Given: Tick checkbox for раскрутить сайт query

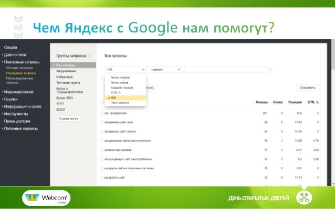Looking at the screenshot, I should click(x=102, y=178).
